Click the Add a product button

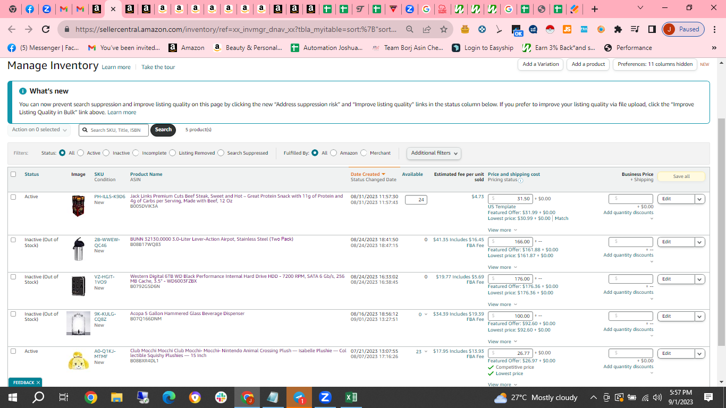(588, 64)
